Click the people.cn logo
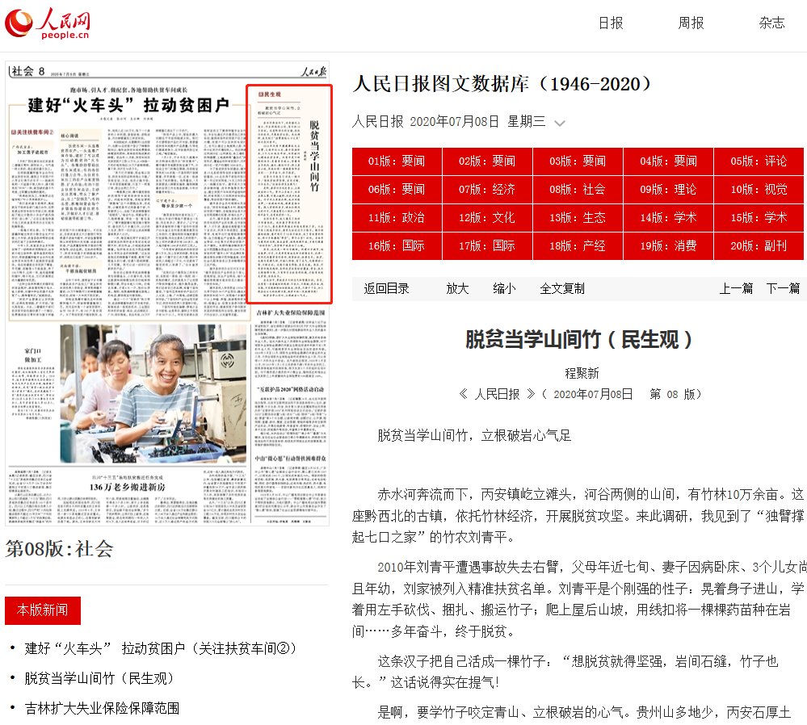 tap(48, 23)
